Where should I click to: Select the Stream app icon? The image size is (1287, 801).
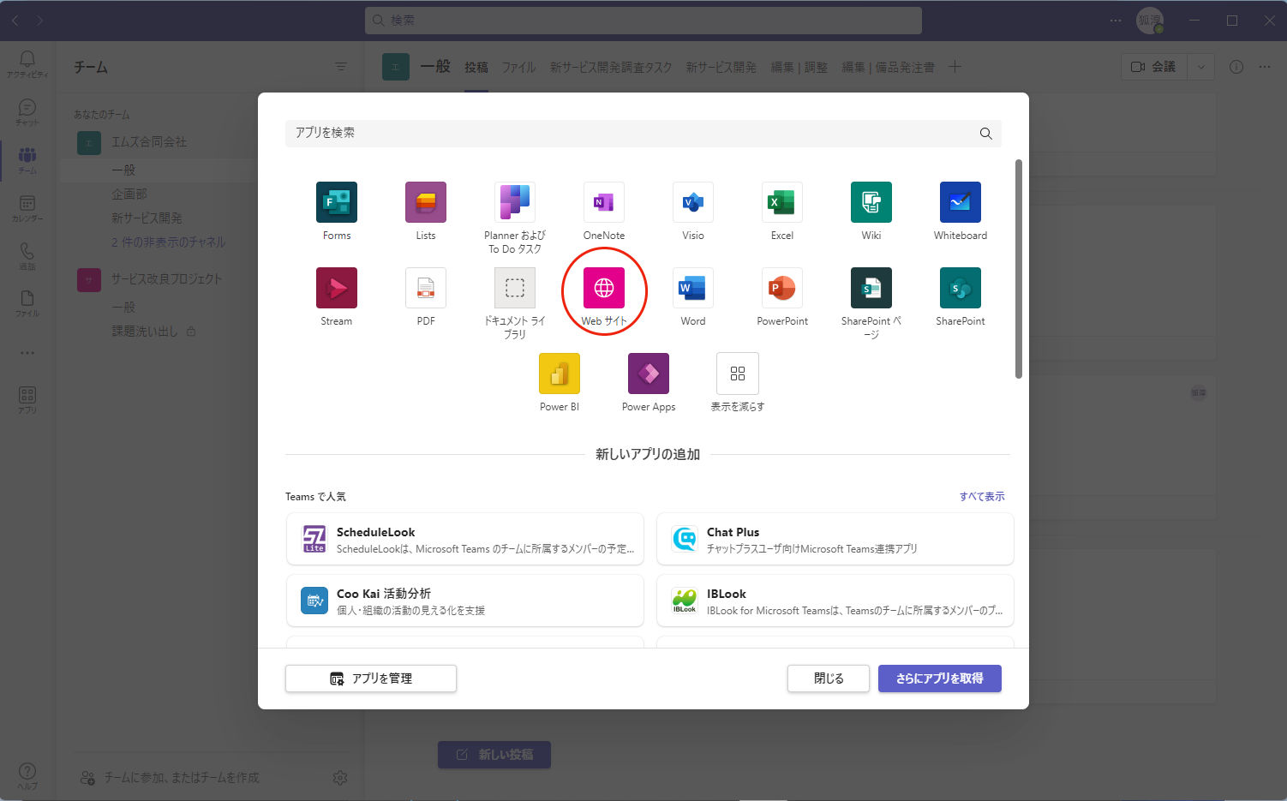(337, 288)
